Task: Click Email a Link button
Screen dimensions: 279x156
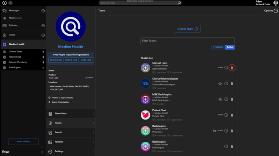Action: point(71,60)
